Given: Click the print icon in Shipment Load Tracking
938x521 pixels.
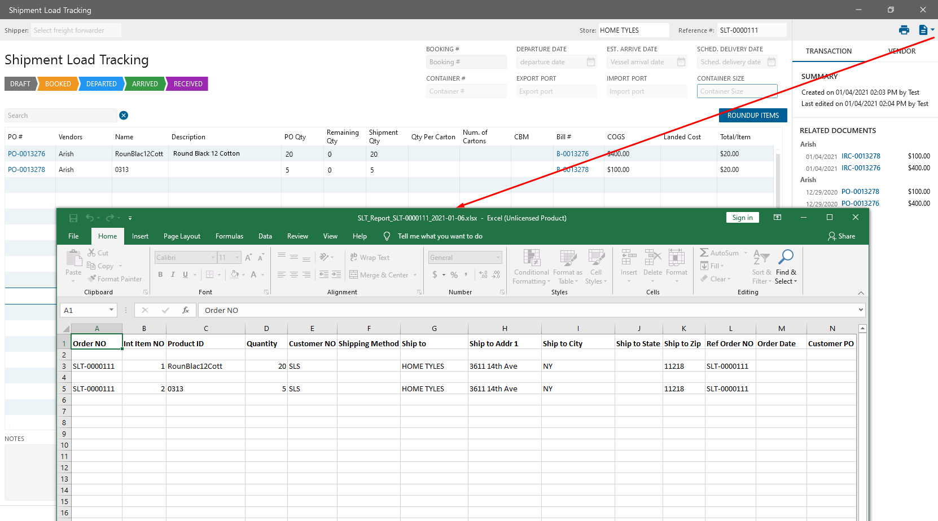Looking at the screenshot, I should point(904,30).
